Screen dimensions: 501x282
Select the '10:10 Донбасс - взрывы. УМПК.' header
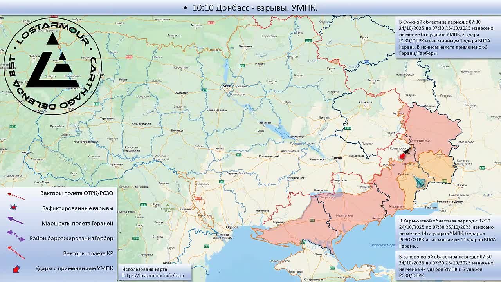250,8
